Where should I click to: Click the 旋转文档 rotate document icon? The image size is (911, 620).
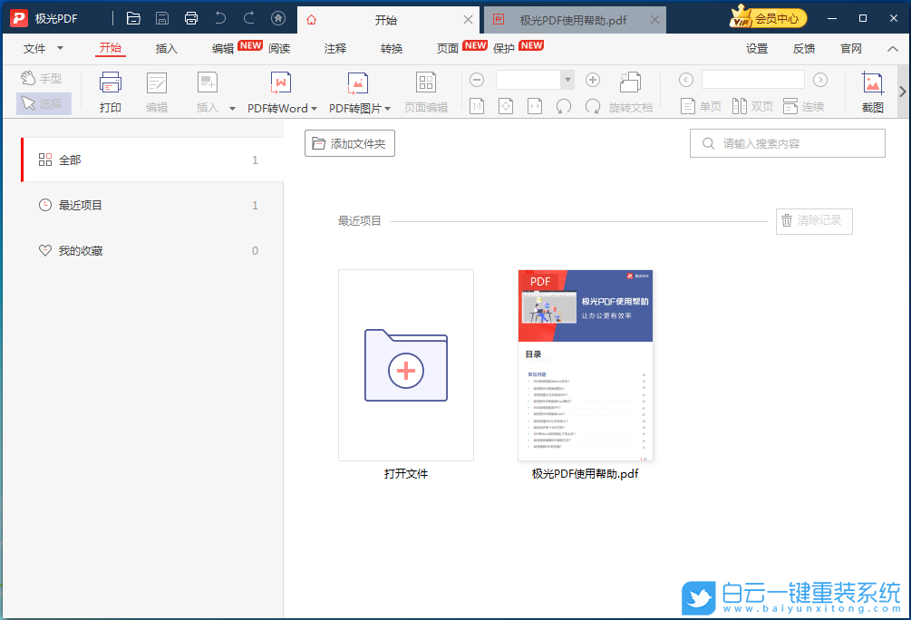(x=631, y=83)
